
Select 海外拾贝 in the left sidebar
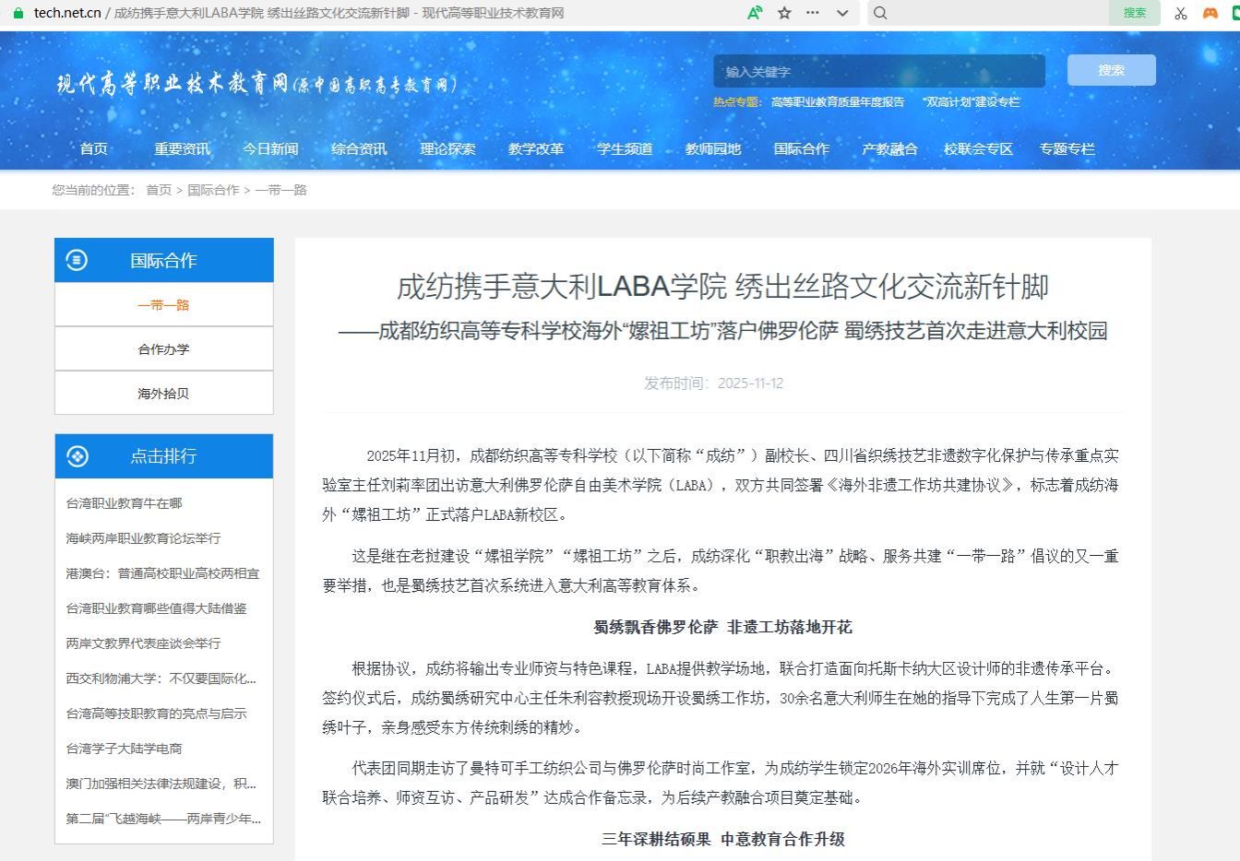point(163,394)
